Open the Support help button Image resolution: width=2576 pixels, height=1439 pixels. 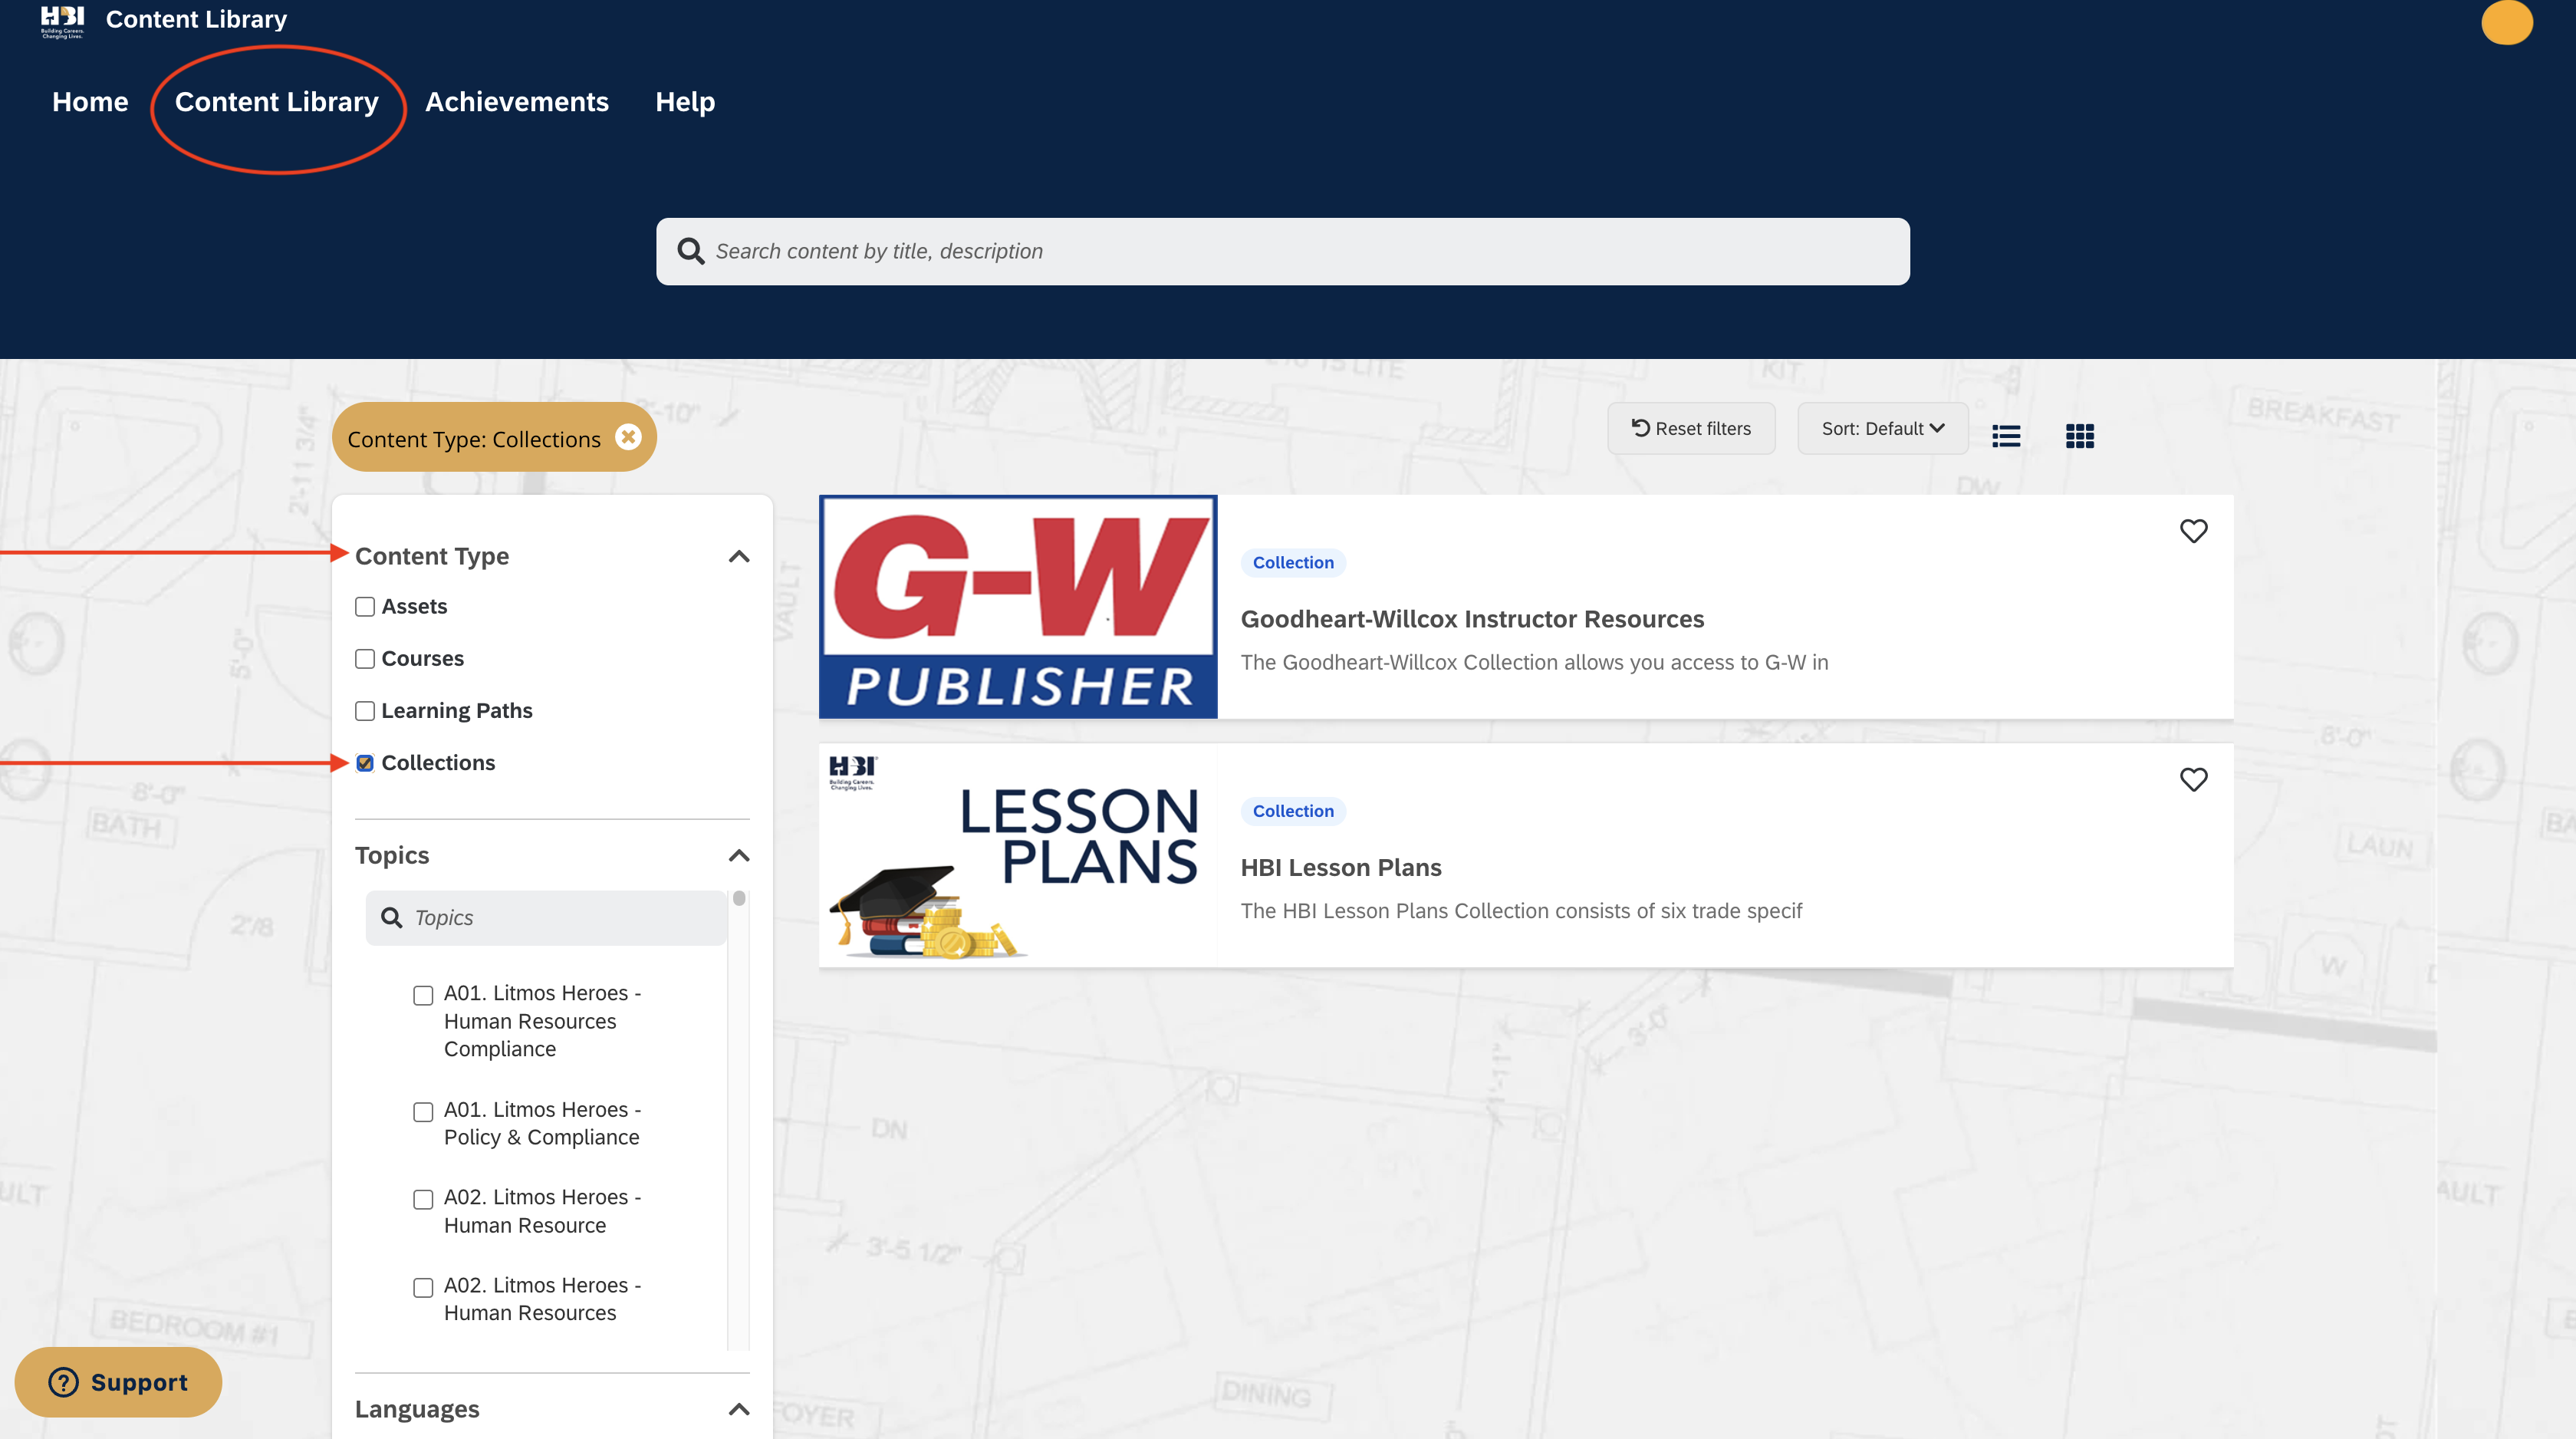(118, 1382)
